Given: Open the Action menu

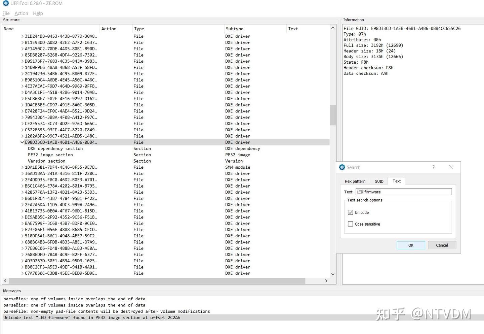Looking at the screenshot, I should click(21, 13).
